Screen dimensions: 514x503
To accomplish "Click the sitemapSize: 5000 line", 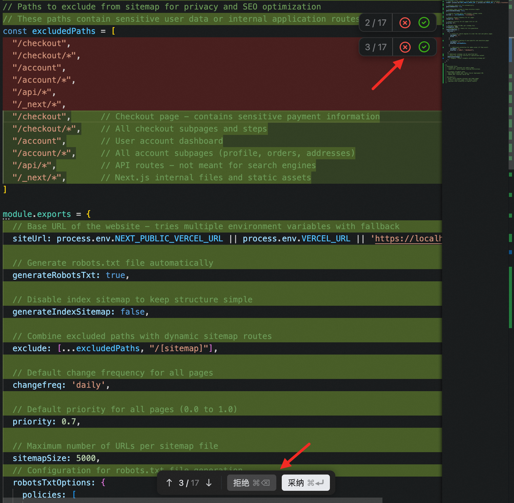I will (56, 458).
